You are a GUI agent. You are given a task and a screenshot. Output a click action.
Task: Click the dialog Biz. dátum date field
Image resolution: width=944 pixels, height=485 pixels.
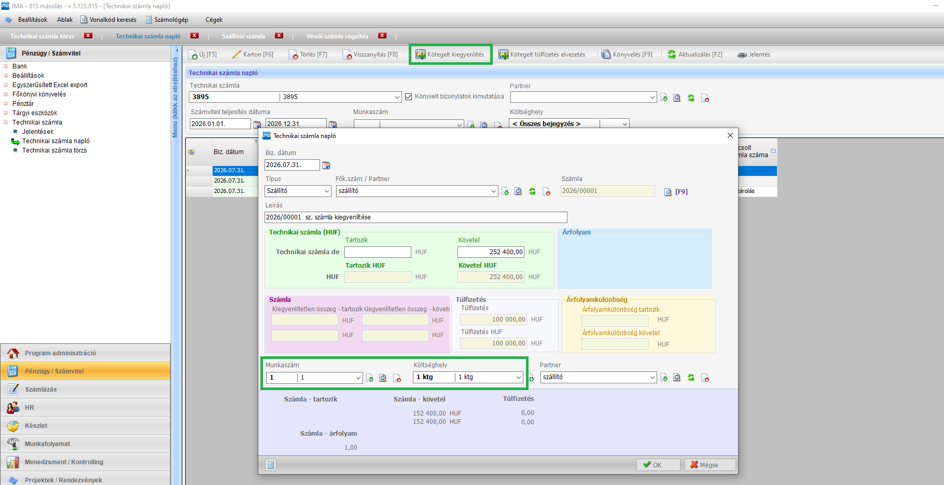coord(292,165)
